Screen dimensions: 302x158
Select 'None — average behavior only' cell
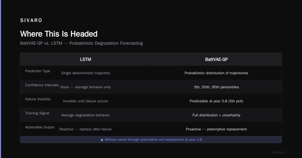point(86,87)
